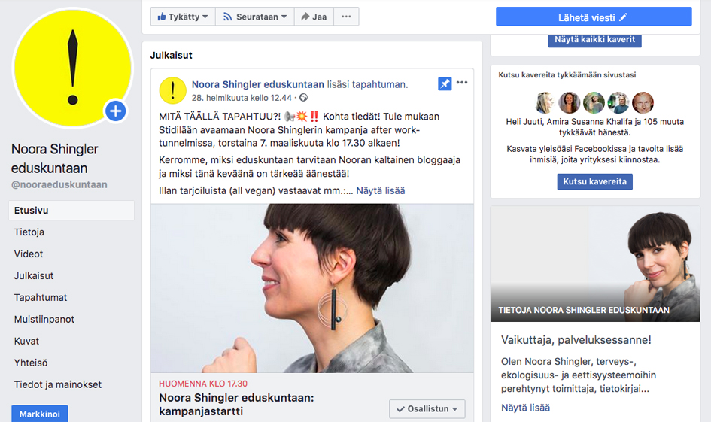Click the page avatar in post header
711x422 pixels.
coord(172,90)
